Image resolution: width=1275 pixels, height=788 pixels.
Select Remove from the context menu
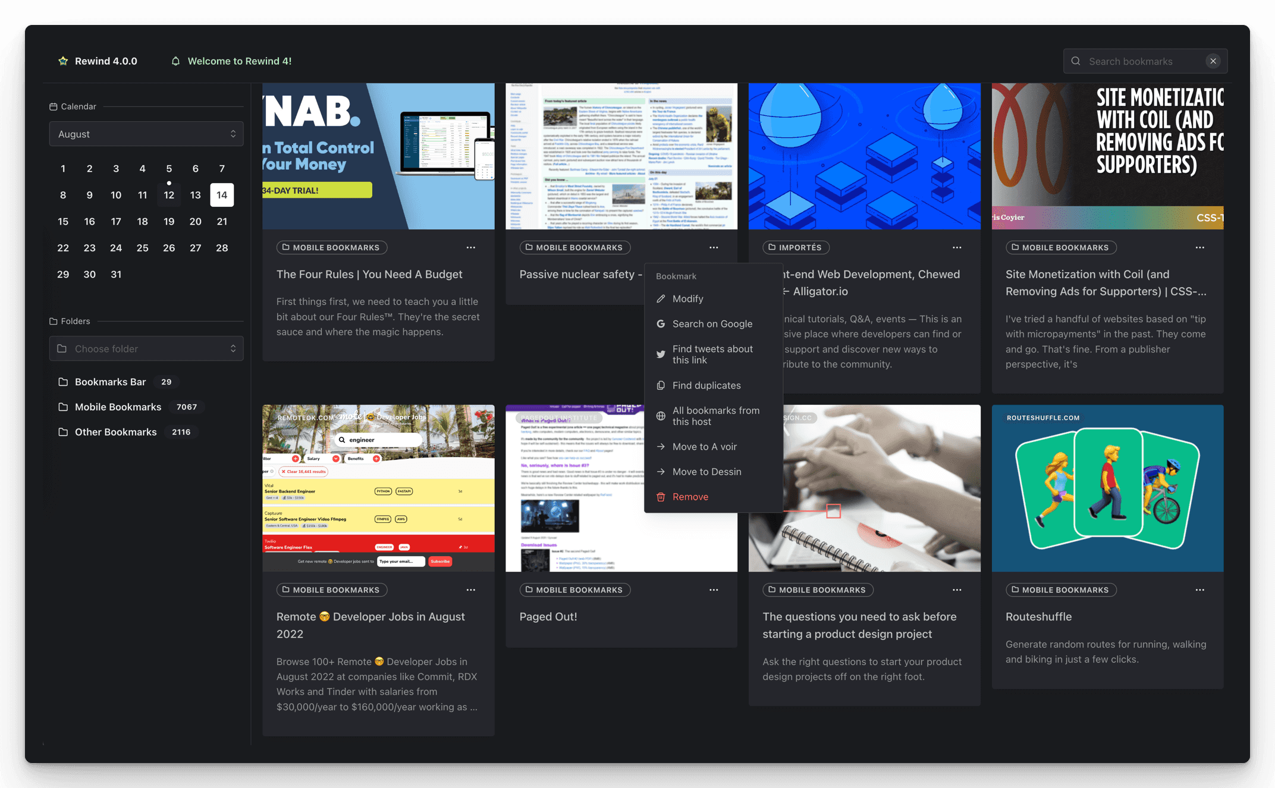tap(690, 496)
